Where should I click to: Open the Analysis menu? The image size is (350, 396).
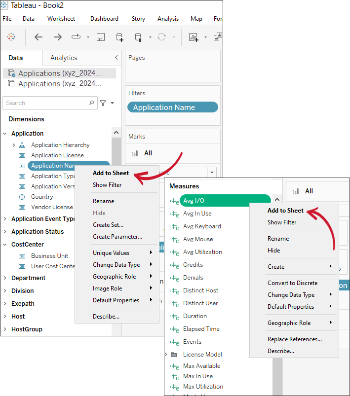168,19
